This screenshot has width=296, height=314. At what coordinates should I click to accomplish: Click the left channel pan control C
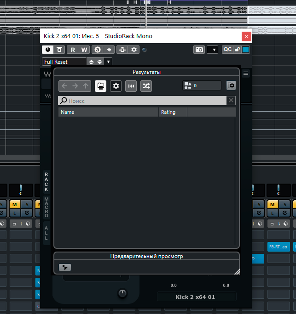coord(21,190)
